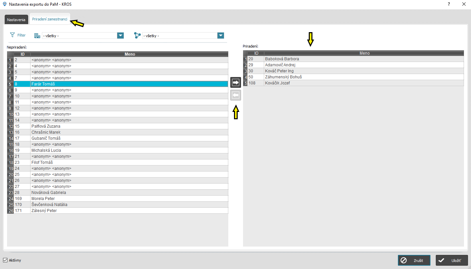Click the Uložiť button

[452, 260]
